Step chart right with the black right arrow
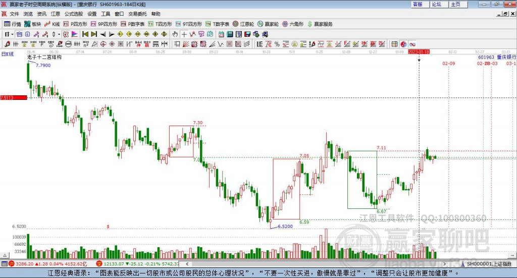The height and width of the screenshot is (278, 517). click(112, 34)
